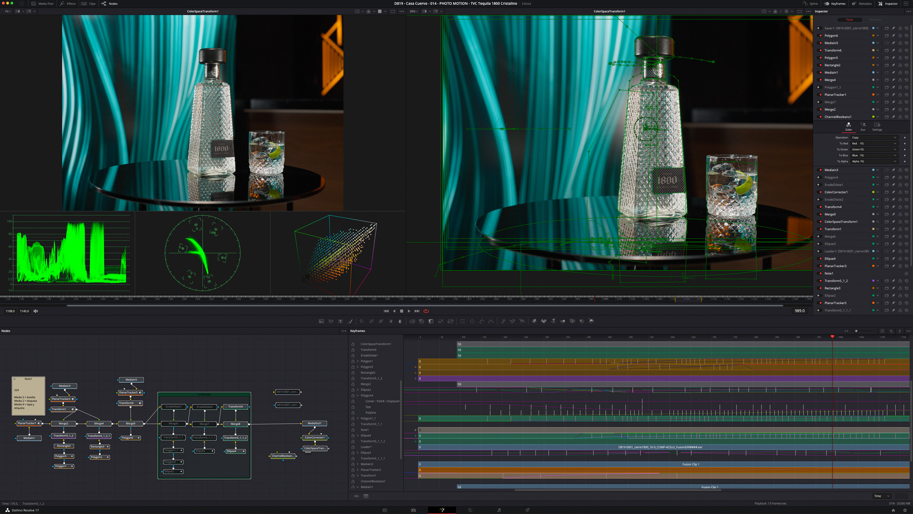Expand Ellipse3 in Keyframes tree
The height and width of the screenshot is (514, 913).
click(x=358, y=453)
